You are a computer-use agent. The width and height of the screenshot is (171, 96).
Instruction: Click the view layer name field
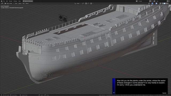[161, 1]
